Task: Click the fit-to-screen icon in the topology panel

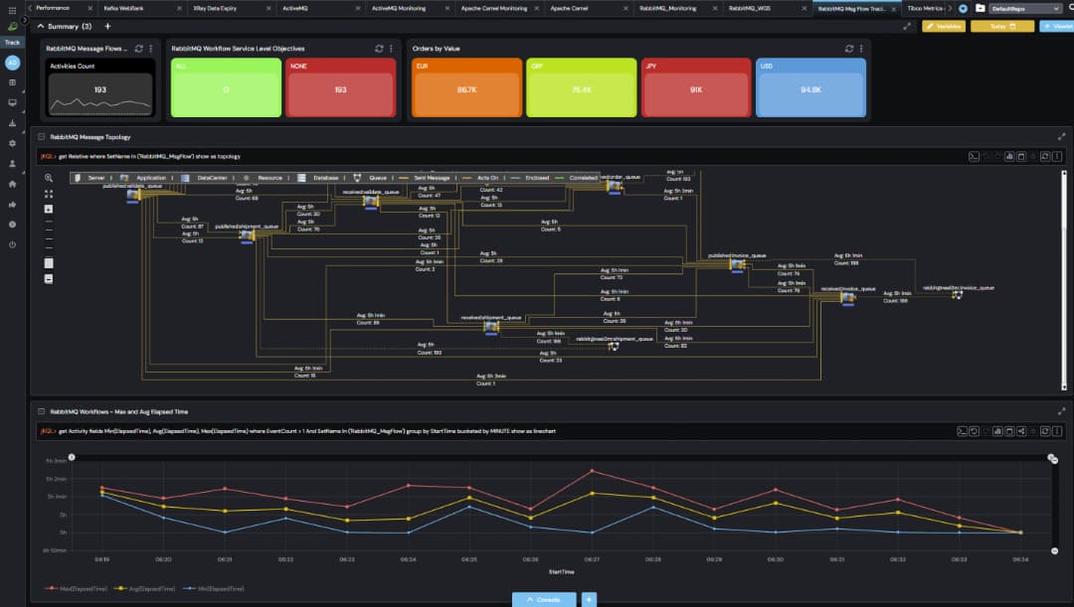Action: tap(49, 196)
